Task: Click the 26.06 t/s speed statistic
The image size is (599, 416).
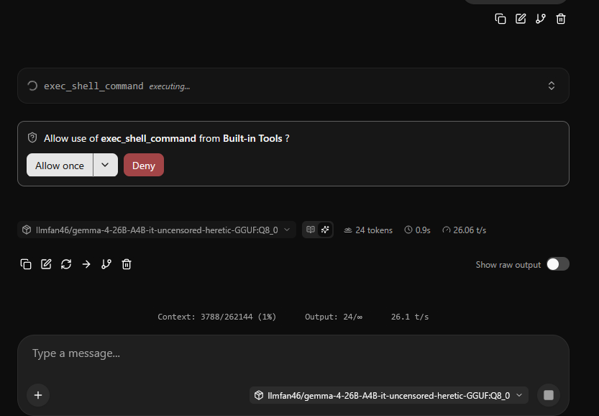Action: tap(464, 230)
